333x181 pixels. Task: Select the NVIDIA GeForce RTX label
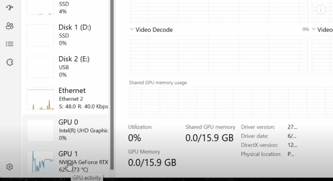pos(83,162)
